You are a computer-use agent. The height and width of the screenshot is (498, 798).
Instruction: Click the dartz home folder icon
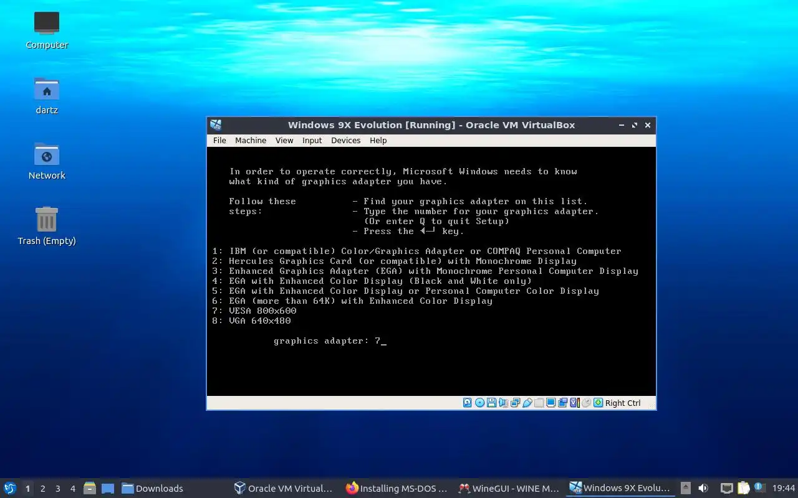click(47, 95)
